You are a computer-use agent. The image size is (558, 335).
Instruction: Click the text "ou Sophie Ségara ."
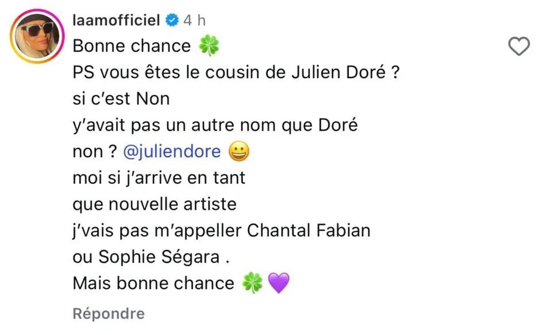click(151, 257)
